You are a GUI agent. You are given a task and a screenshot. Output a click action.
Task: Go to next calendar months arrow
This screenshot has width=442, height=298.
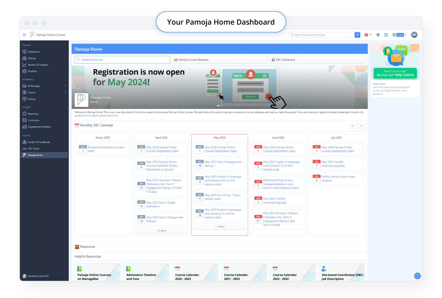(x=361, y=126)
